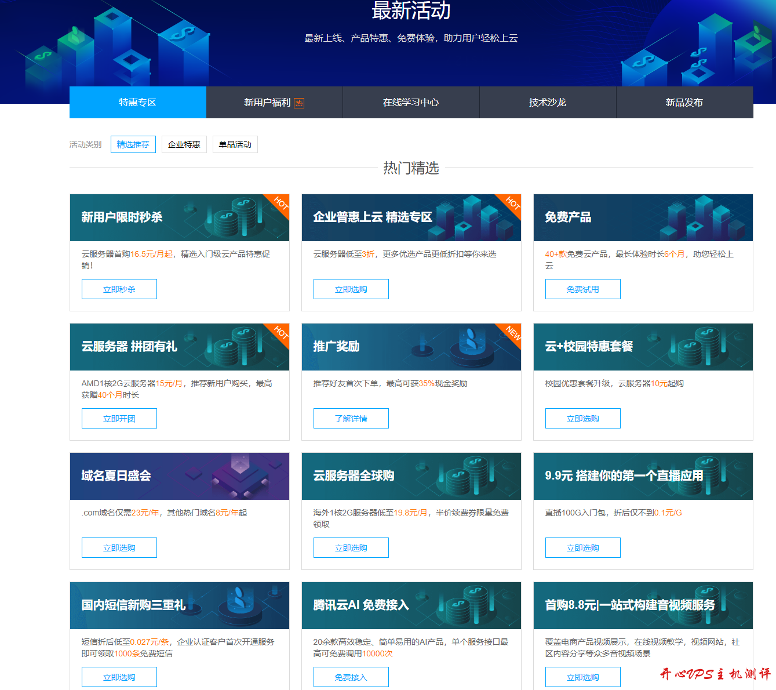Select the 精选推荐 category filter
The width and height of the screenshot is (776, 690).
133,144
